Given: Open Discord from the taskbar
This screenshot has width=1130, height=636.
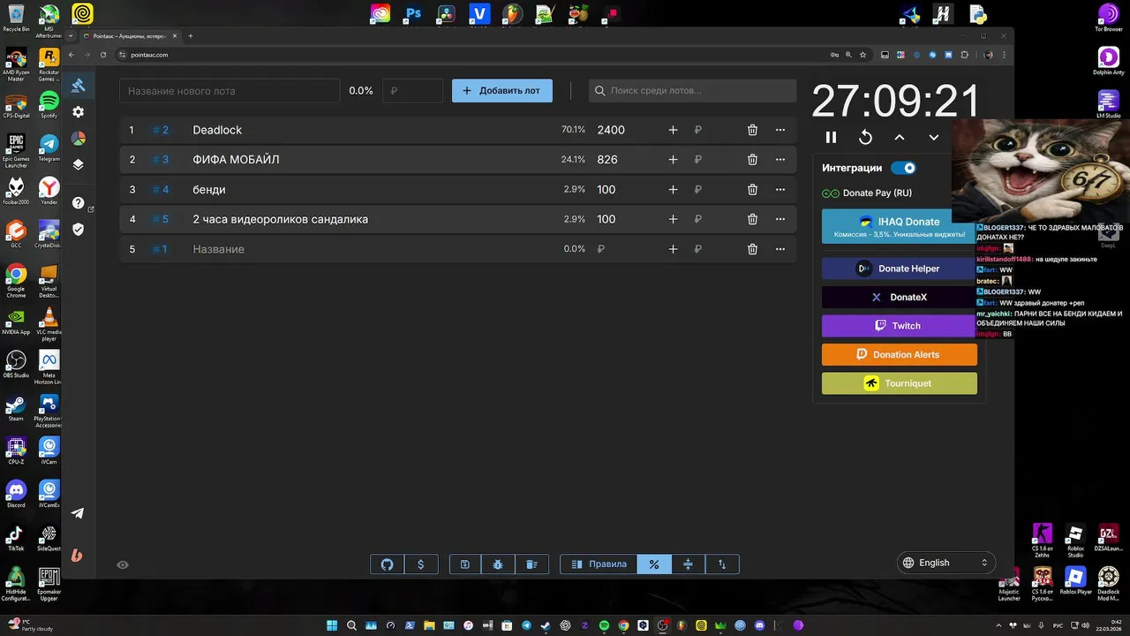Looking at the screenshot, I should point(759,625).
